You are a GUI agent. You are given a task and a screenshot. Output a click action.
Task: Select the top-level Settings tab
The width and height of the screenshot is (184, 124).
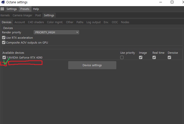tap(49, 15)
